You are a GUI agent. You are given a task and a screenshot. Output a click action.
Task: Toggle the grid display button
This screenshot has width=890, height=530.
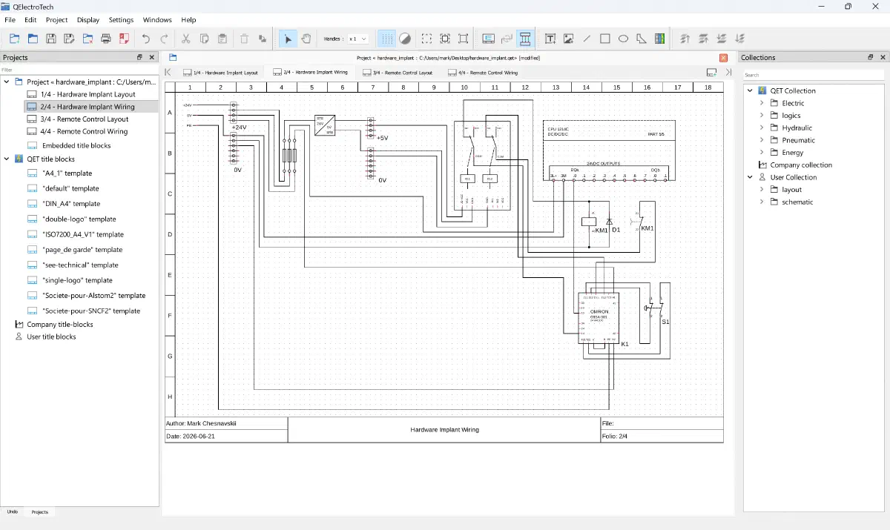pyautogui.click(x=386, y=39)
